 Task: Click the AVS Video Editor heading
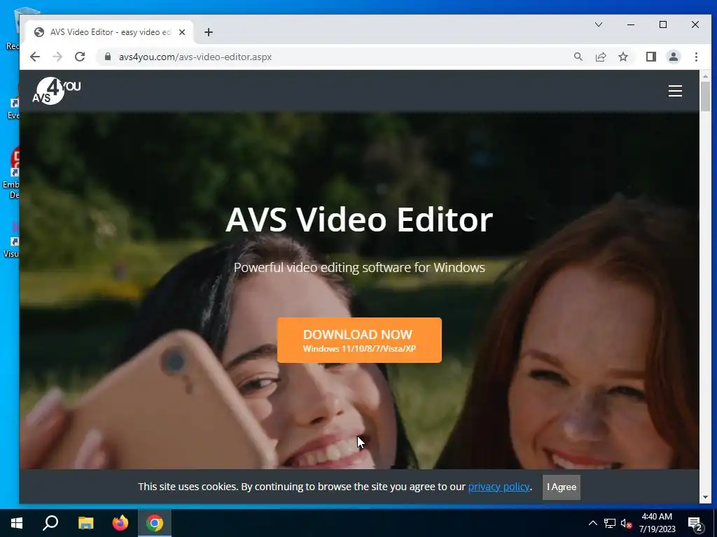coord(359,220)
